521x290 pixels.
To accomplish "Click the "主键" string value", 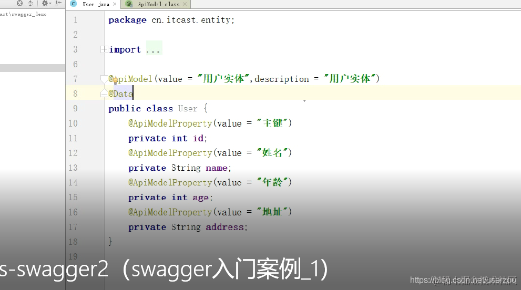I will coord(272,123).
